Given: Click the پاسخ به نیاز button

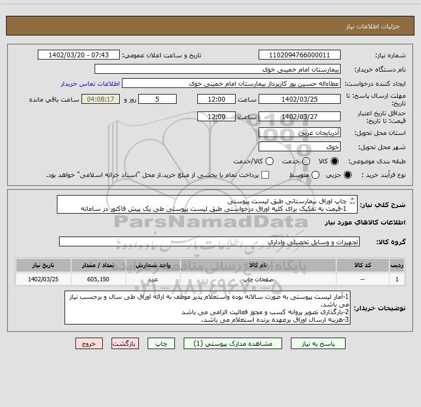Looking at the screenshot, I should [x=318, y=344].
